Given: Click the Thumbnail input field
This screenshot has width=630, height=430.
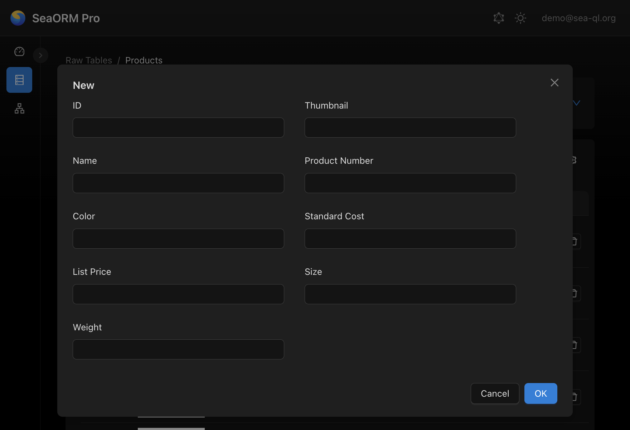Looking at the screenshot, I should 410,128.
